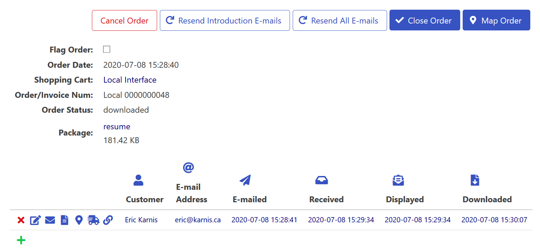Image resolution: width=540 pixels, height=251 pixels.
Task: Click Resend Introduction E-mails
Action: point(225,20)
